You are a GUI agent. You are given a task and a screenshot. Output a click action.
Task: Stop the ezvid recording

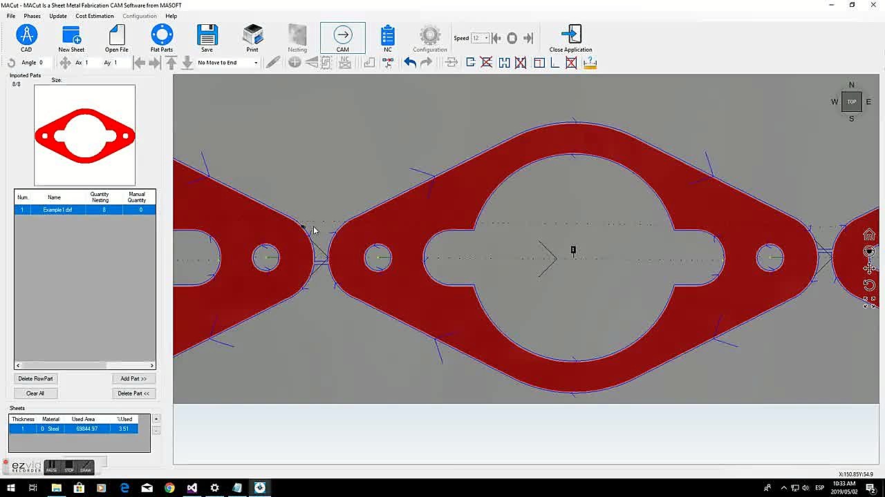69,467
